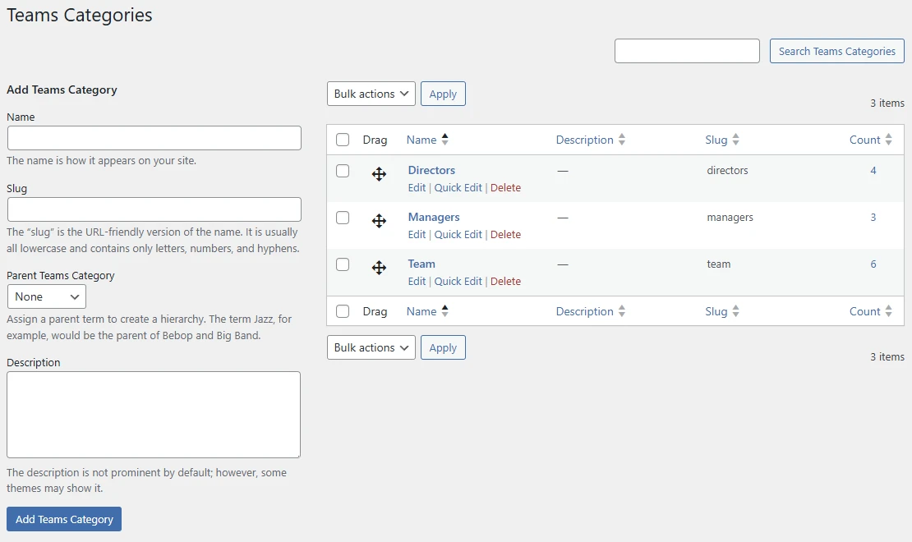Image resolution: width=912 pixels, height=542 pixels.
Task: Click the count link showing 6 for Team
Action: tap(873, 264)
